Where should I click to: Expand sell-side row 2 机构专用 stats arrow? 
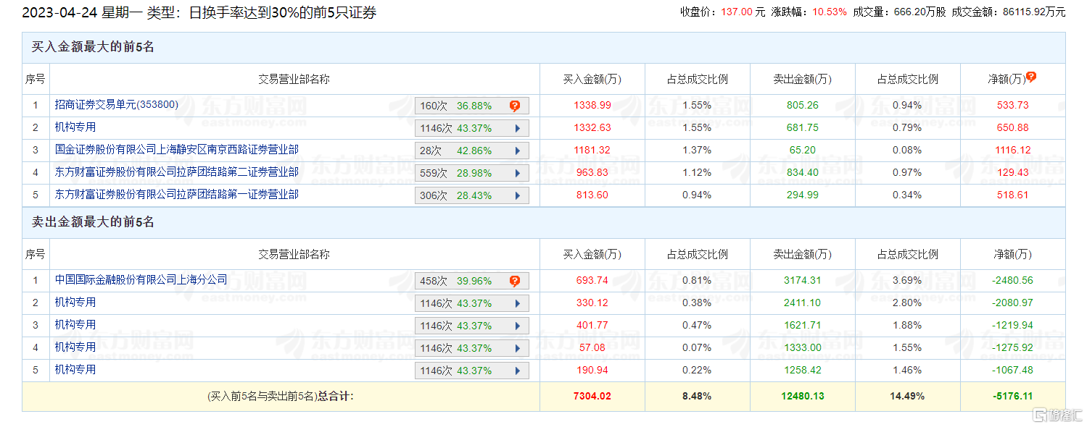point(518,303)
